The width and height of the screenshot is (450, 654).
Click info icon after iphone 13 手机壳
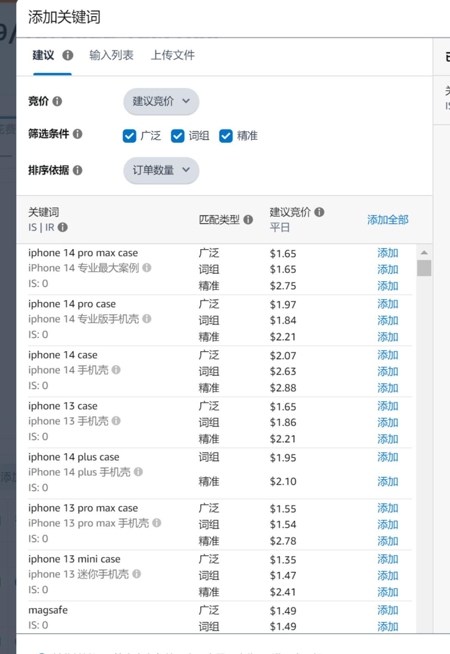116,421
